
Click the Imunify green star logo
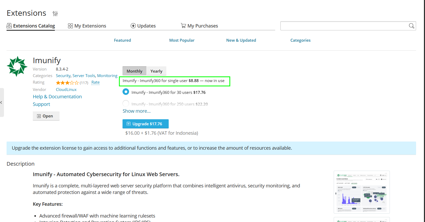point(17,66)
